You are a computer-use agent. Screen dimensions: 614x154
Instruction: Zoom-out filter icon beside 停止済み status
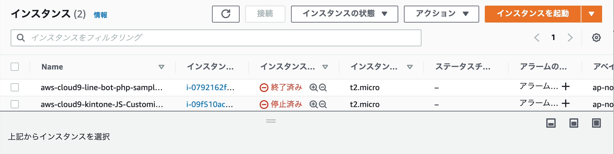tap(323, 105)
